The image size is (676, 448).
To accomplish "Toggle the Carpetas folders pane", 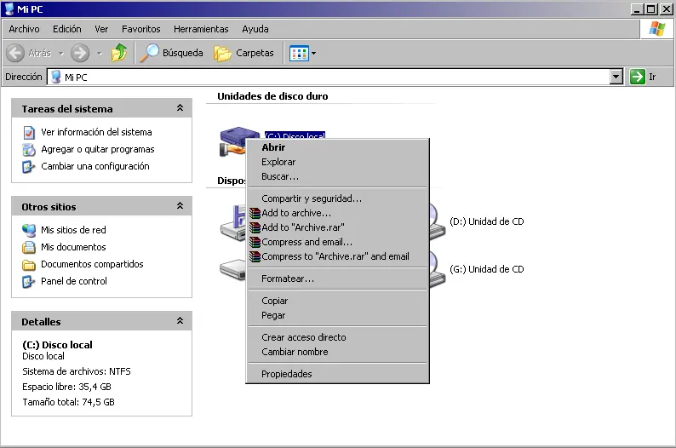I will 244,53.
